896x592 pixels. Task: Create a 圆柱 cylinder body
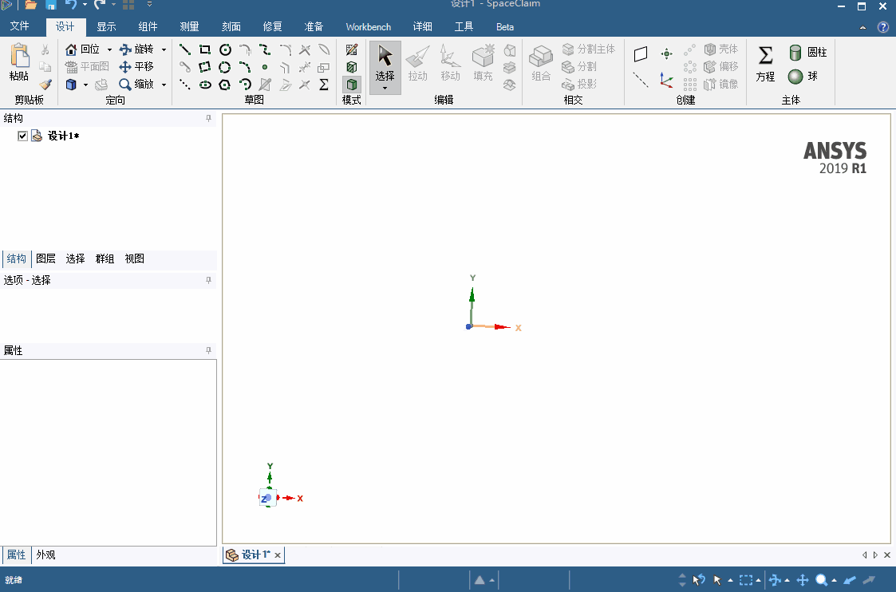(808, 53)
